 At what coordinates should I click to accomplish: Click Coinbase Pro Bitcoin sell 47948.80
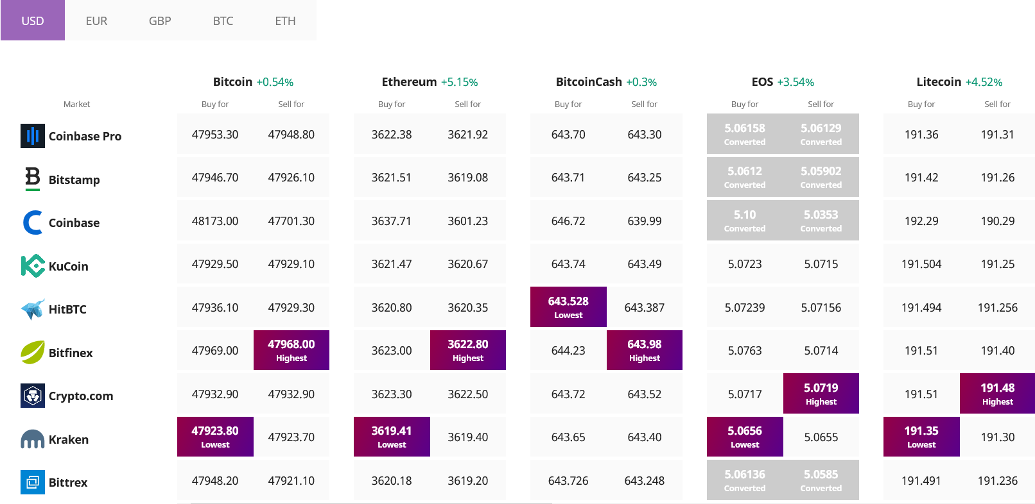coord(291,135)
